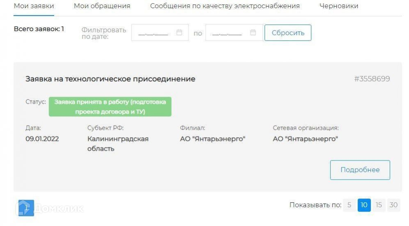The width and height of the screenshot is (409, 226).
Task: Open the Черновики tab
Action: [338, 6]
